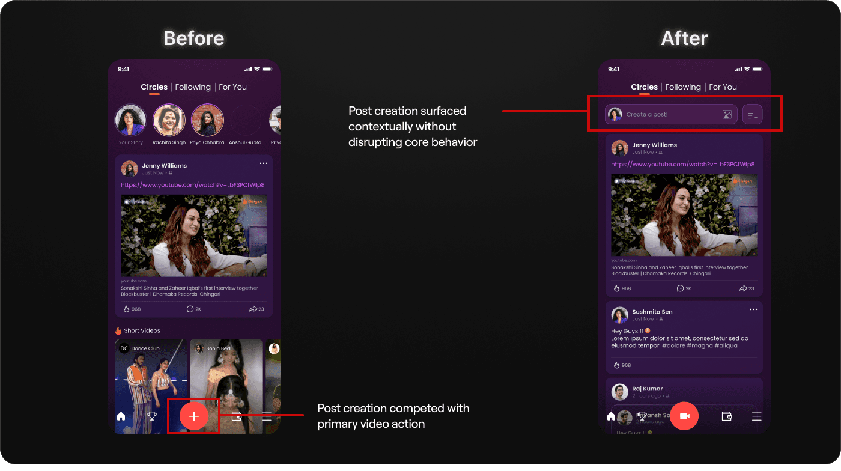Tap the red video camera button in After mockup
The width and height of the screenshot is (841, 471).
[684, 416]
